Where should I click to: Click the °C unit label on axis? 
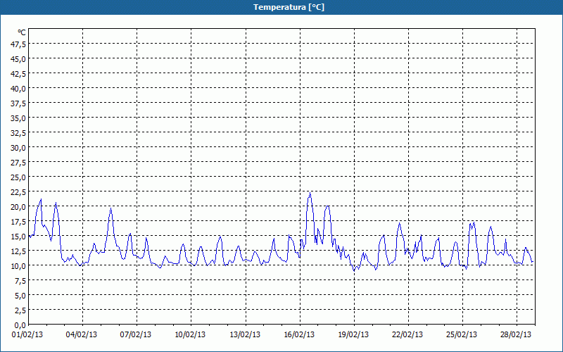pyautogui.click(x=22, y=32)
